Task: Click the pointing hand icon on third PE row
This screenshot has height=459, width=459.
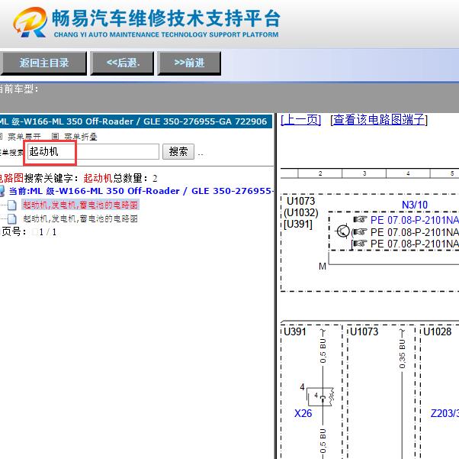Action: pos(360,244)
